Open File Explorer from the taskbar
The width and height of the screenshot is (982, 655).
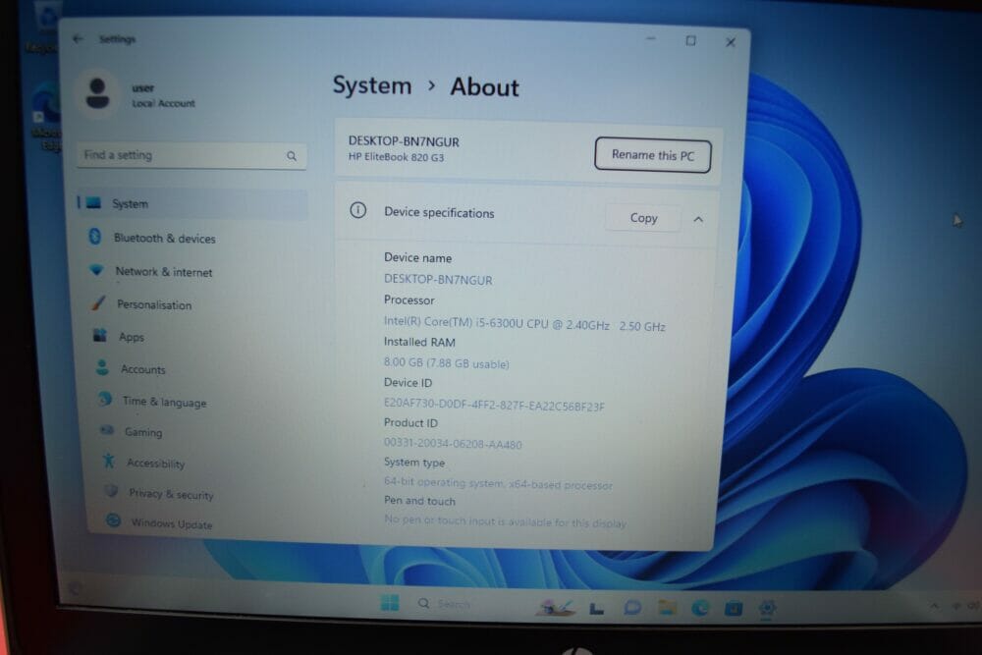pos(667,607)
